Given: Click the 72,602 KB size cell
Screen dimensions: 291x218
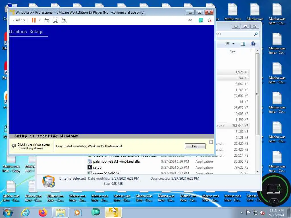Looking at the screenshot, I should (x=241, y=96).
